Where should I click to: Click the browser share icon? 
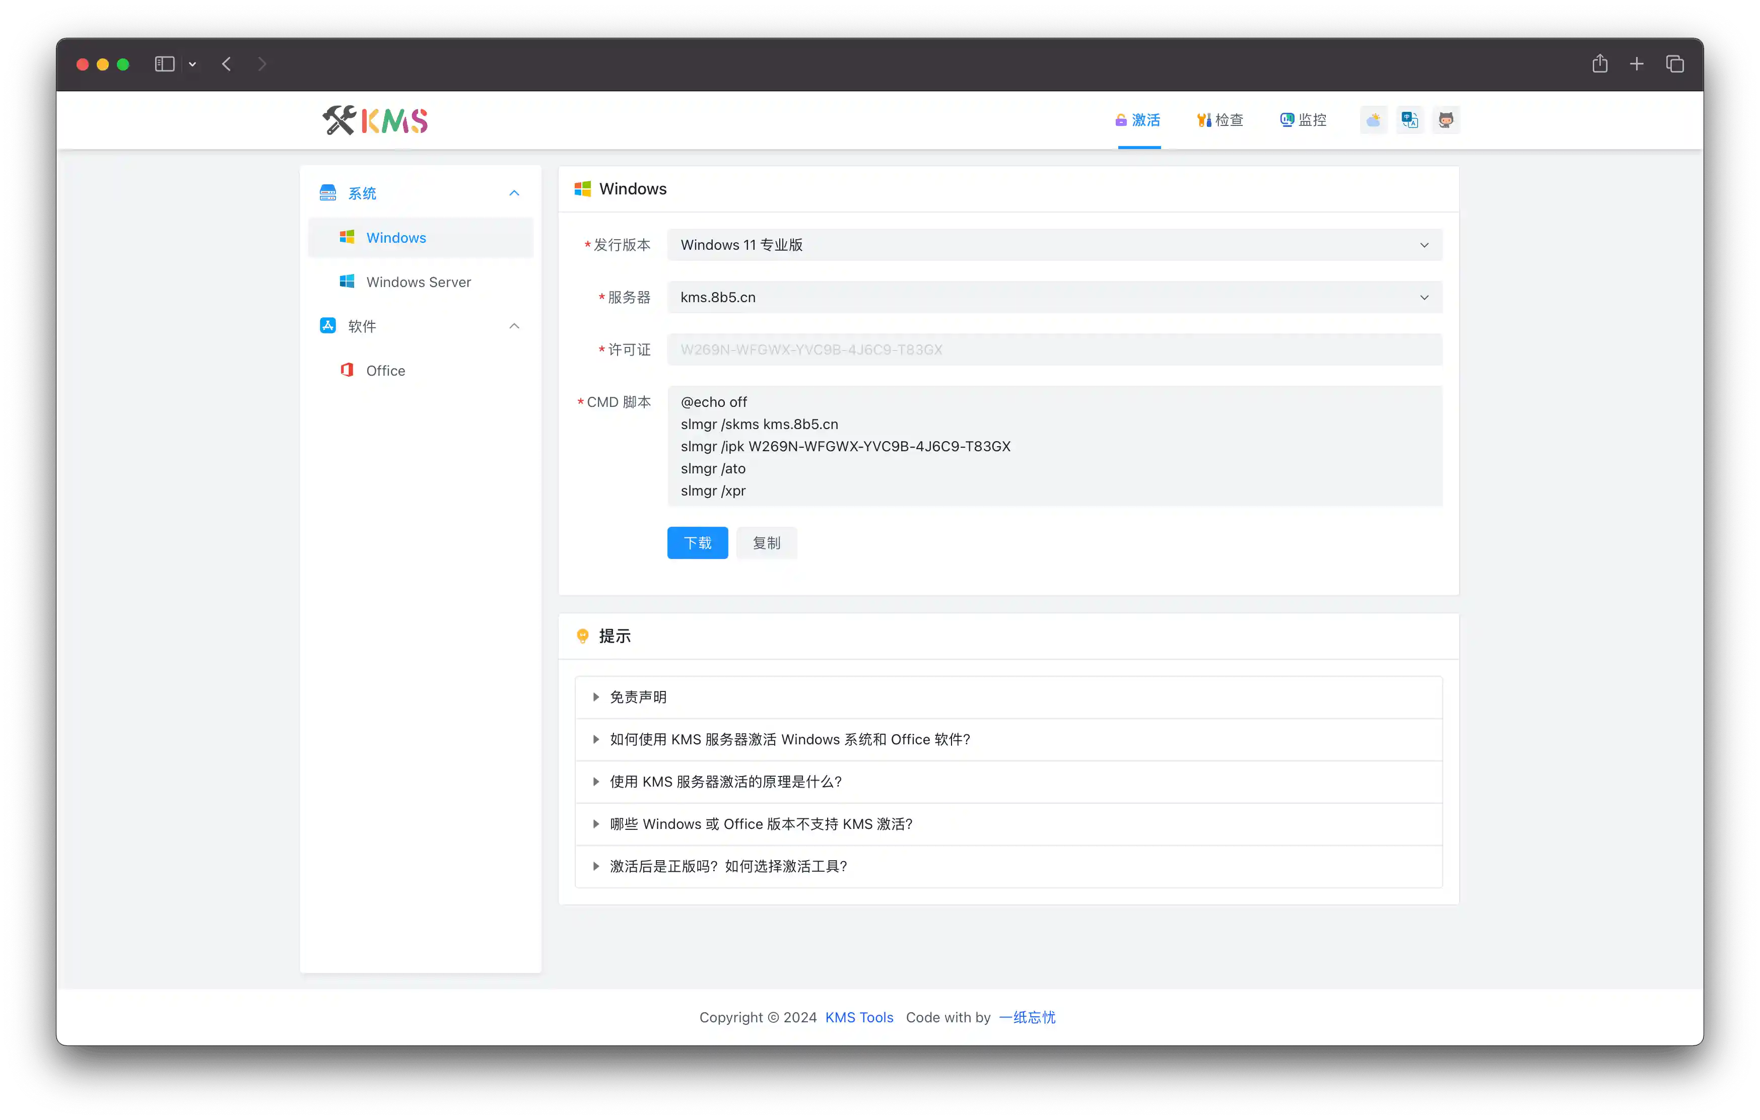[1599, 64]
